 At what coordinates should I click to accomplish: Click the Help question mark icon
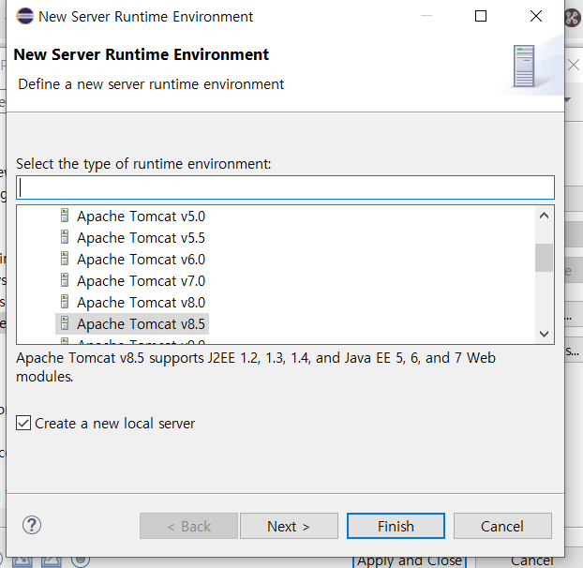[x=32, y=525]
